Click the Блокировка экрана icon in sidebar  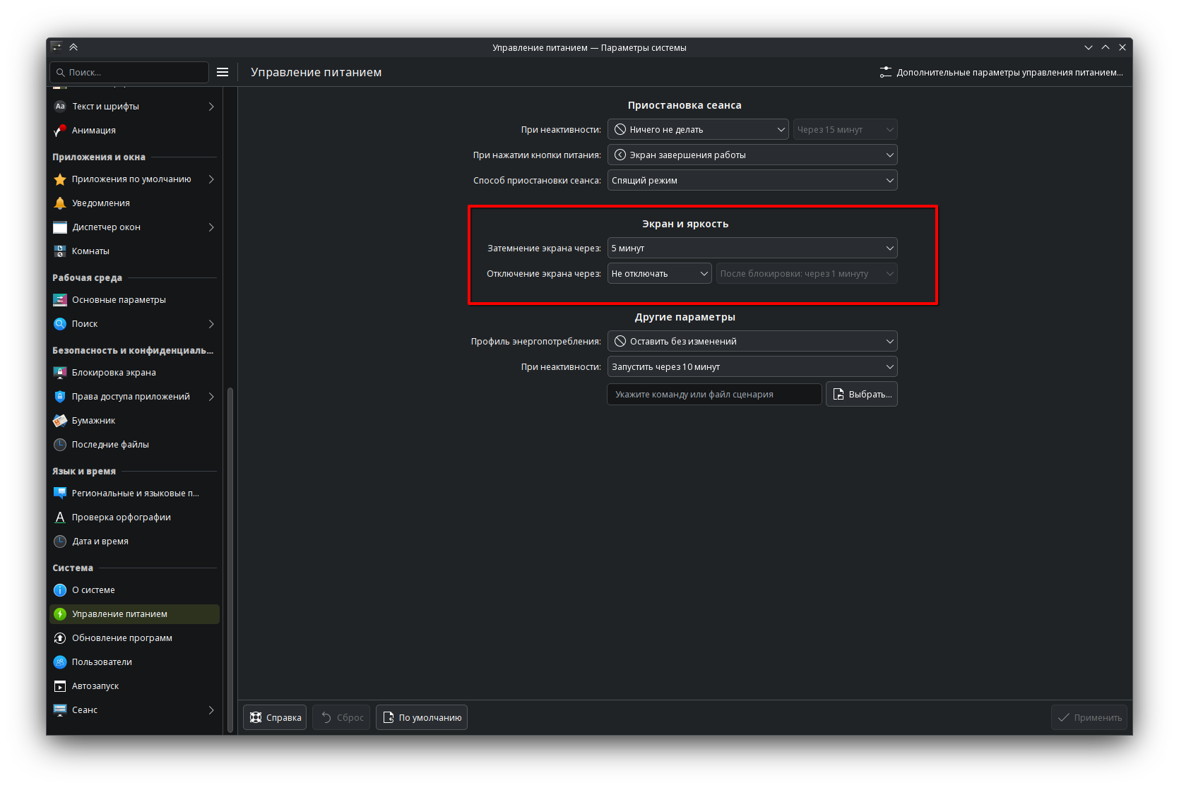[x=60, y=373]
